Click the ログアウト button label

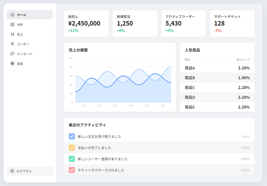[x=24, y=171]
